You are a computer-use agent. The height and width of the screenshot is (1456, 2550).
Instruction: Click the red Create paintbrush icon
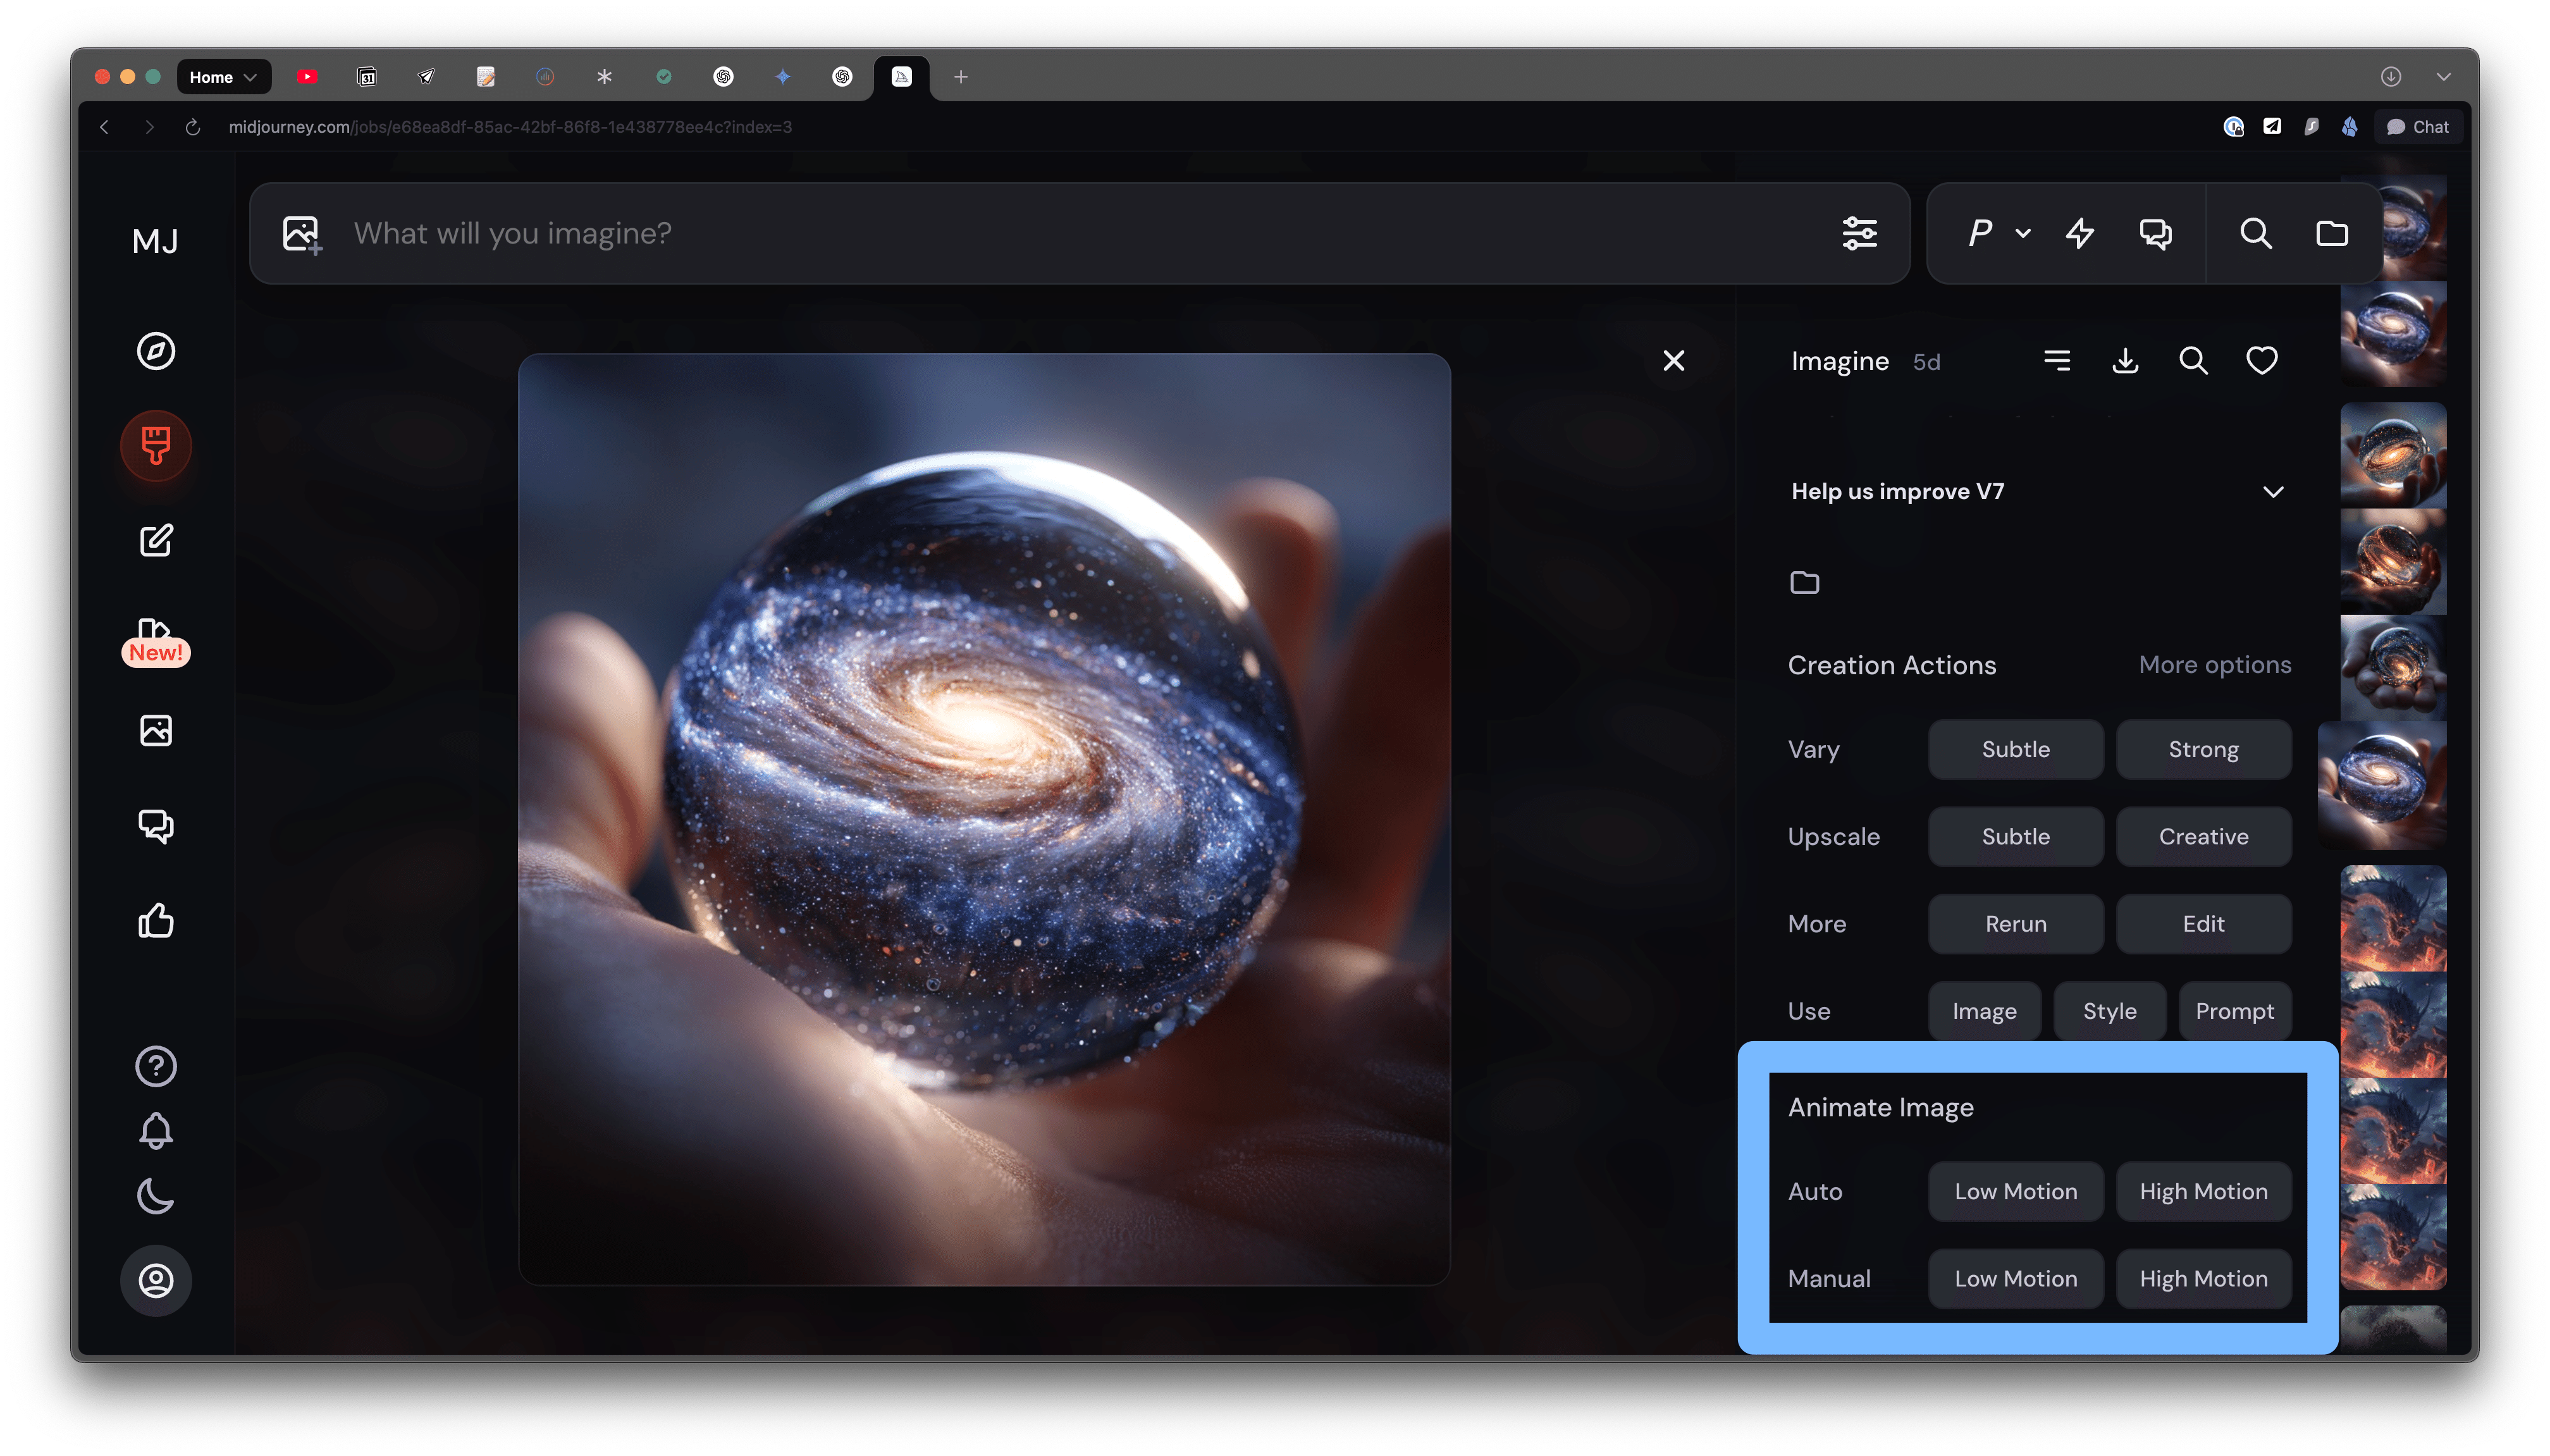tap(156, 446)
